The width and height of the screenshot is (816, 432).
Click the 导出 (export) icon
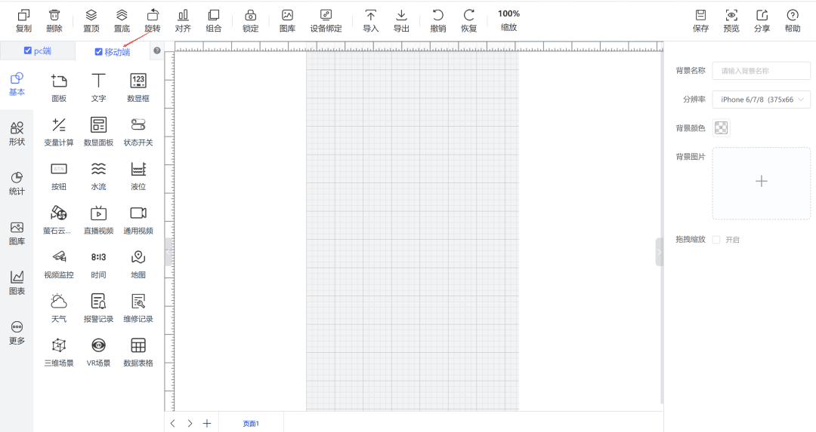pos(401,21)
